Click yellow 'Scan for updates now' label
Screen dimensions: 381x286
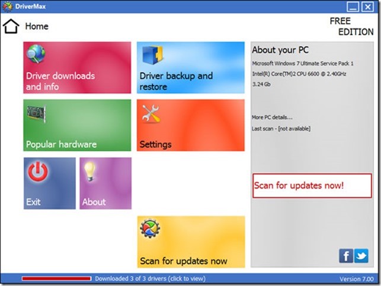184,261
